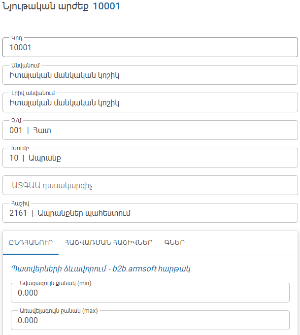The image size is (300, 335).
Task: Focus the Անվանում name field
Action: (150, 75)
